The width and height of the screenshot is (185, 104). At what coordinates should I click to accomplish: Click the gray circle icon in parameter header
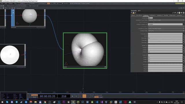(184, 13)
